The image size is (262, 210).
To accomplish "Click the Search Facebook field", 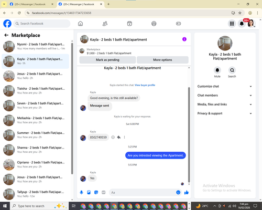I will coord(42,24).
